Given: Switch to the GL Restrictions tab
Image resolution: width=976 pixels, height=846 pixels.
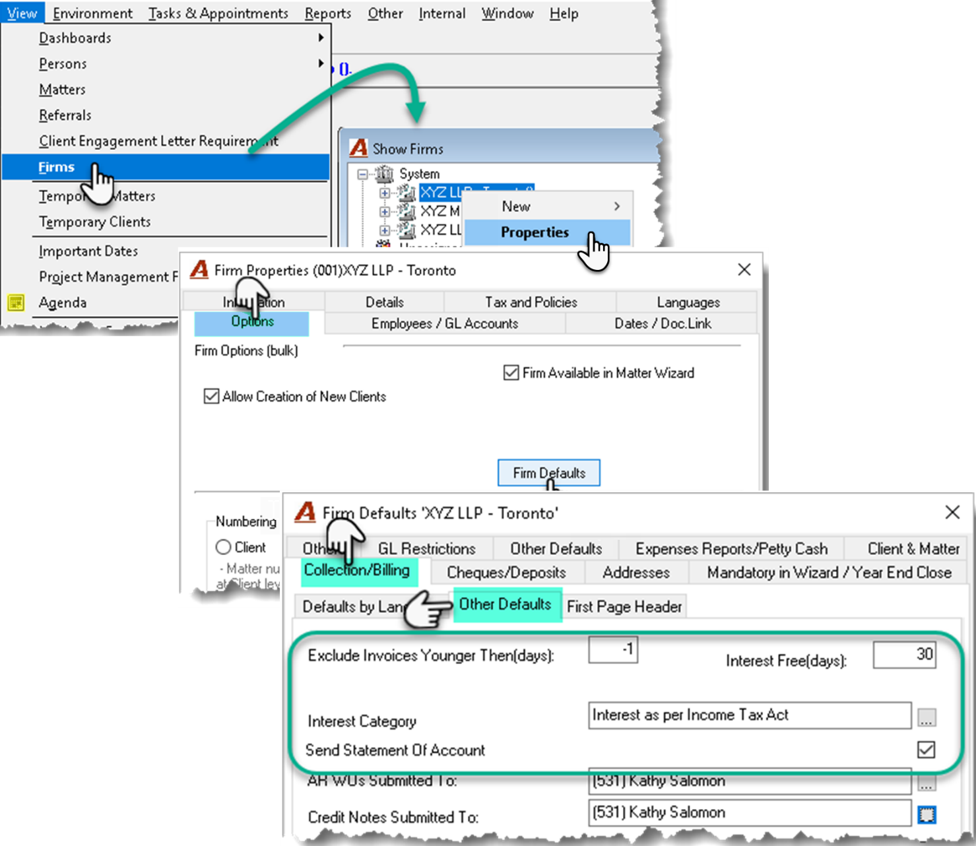Looking at the screenshot, I should click(426, 548).
